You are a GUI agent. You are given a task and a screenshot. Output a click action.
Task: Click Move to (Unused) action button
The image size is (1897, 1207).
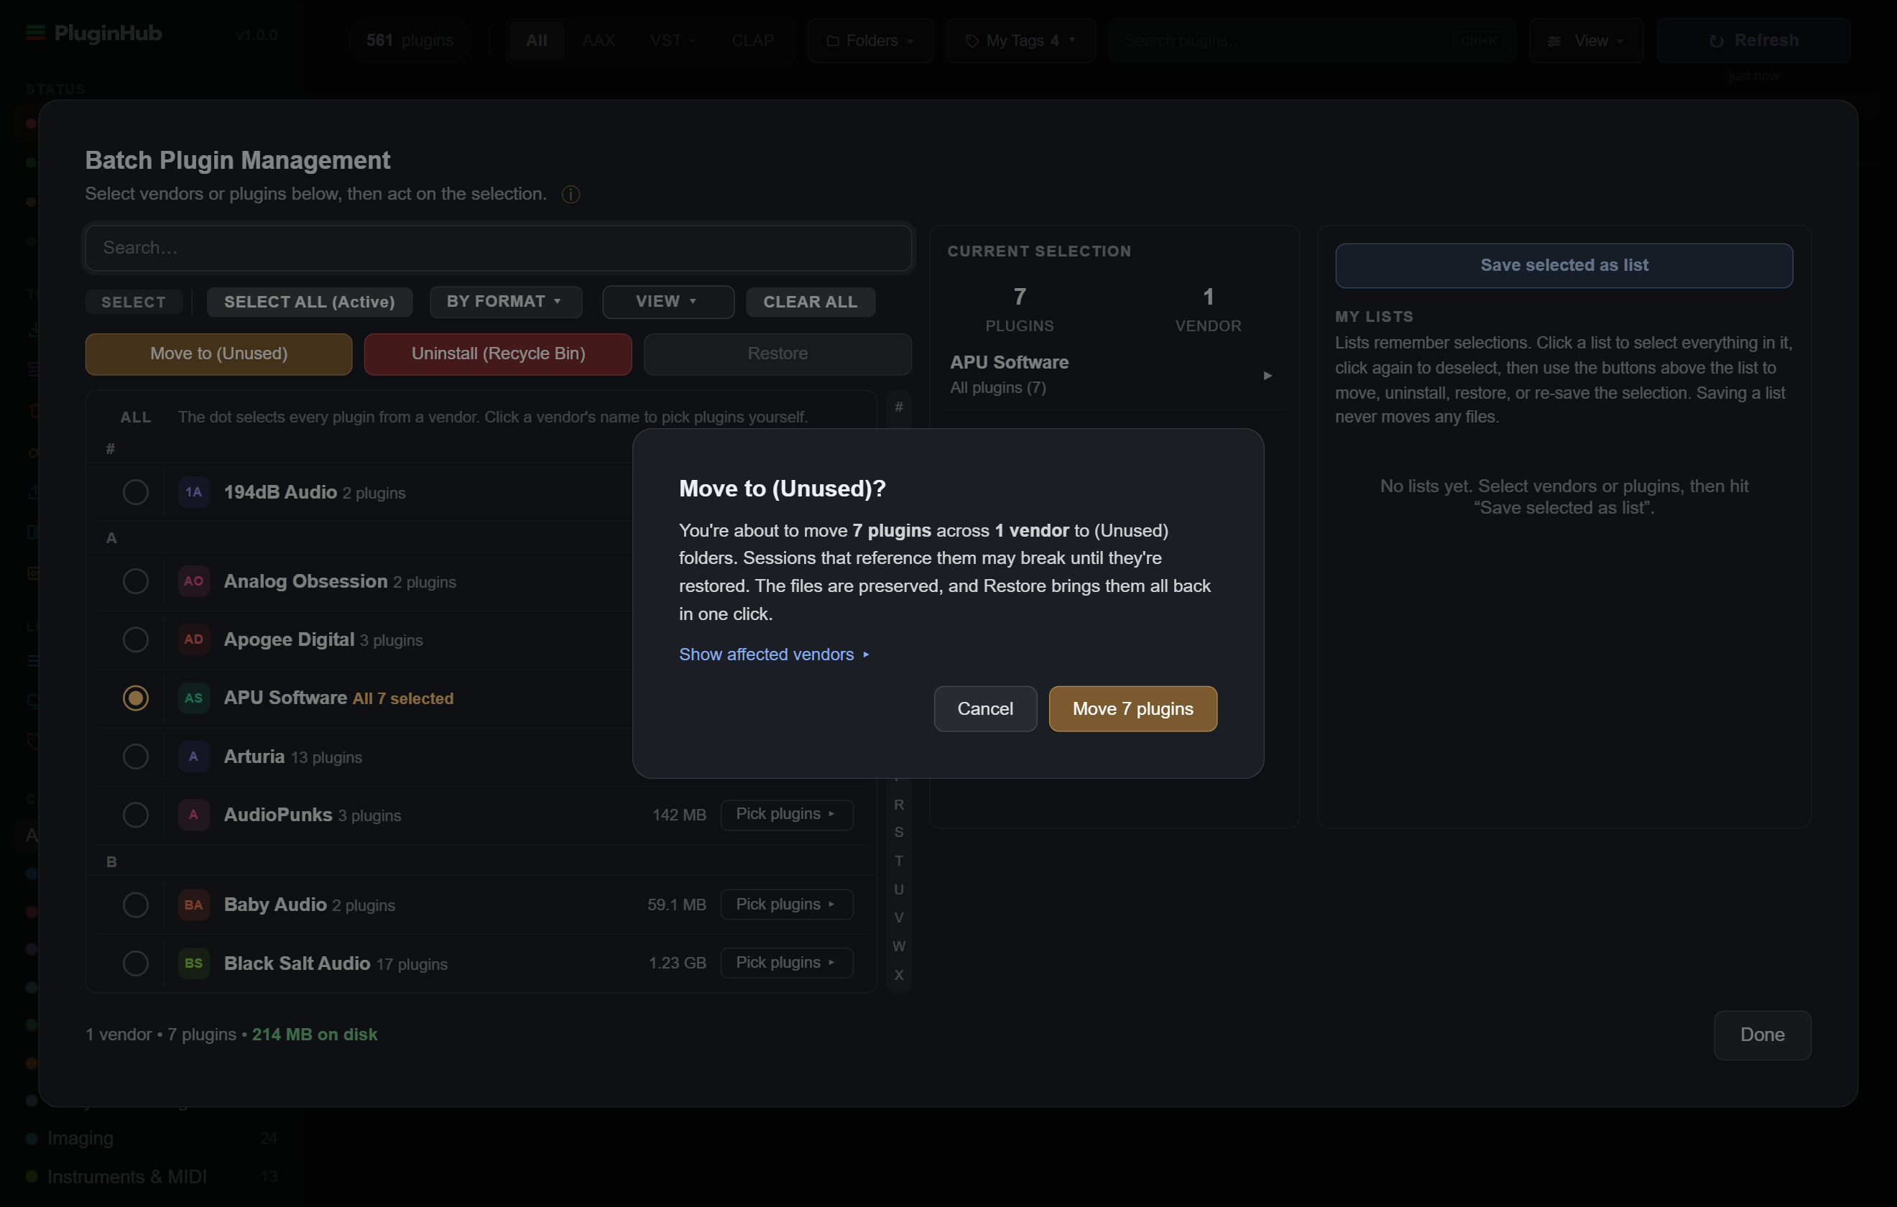click(219, 353)
